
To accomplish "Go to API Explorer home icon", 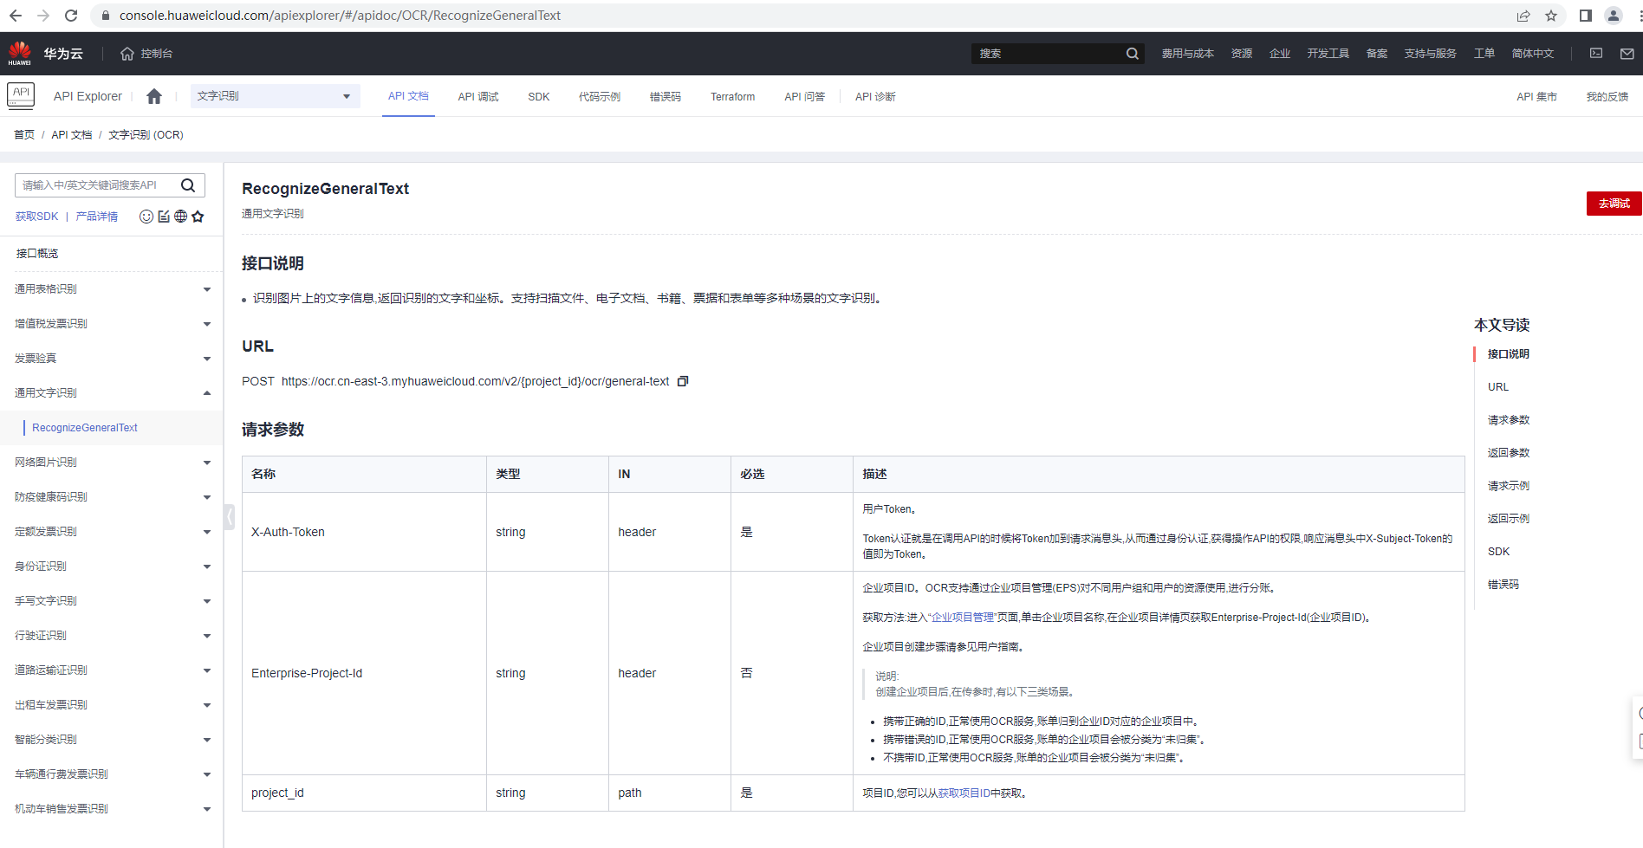I will (154, 96).
